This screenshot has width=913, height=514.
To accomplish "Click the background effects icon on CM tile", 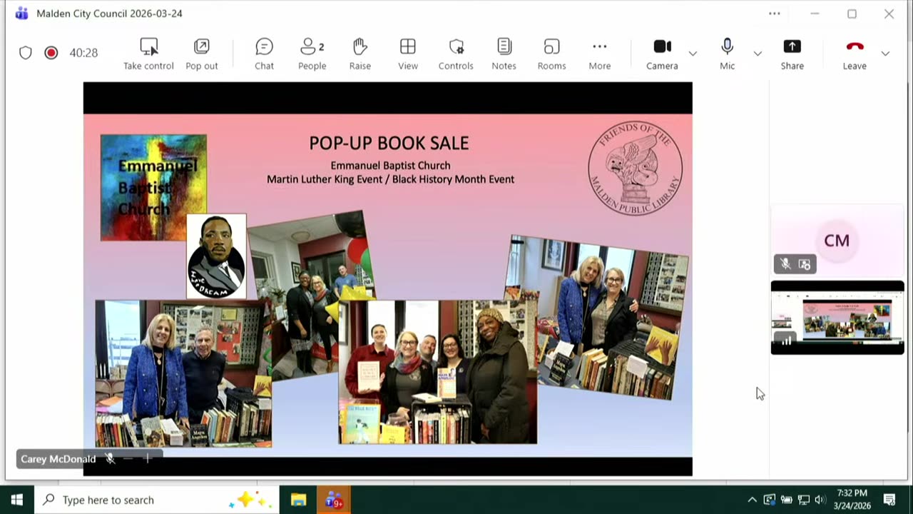I will click(x=805, y=264).
